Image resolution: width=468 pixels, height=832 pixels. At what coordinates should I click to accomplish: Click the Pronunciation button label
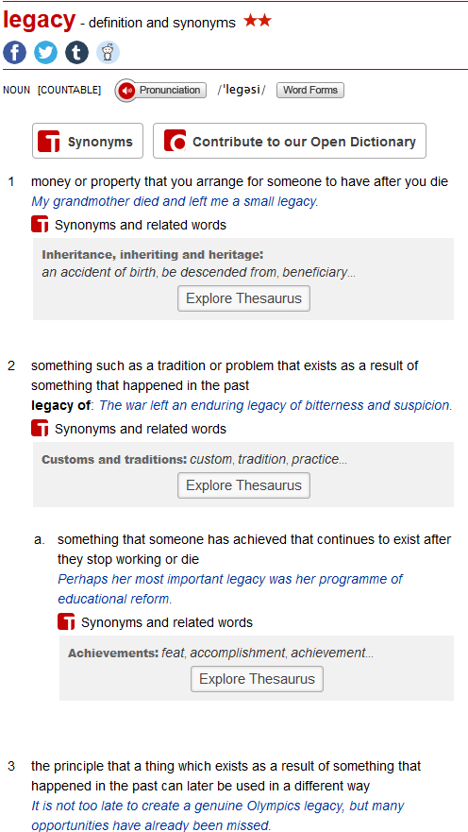pos(170,91)
